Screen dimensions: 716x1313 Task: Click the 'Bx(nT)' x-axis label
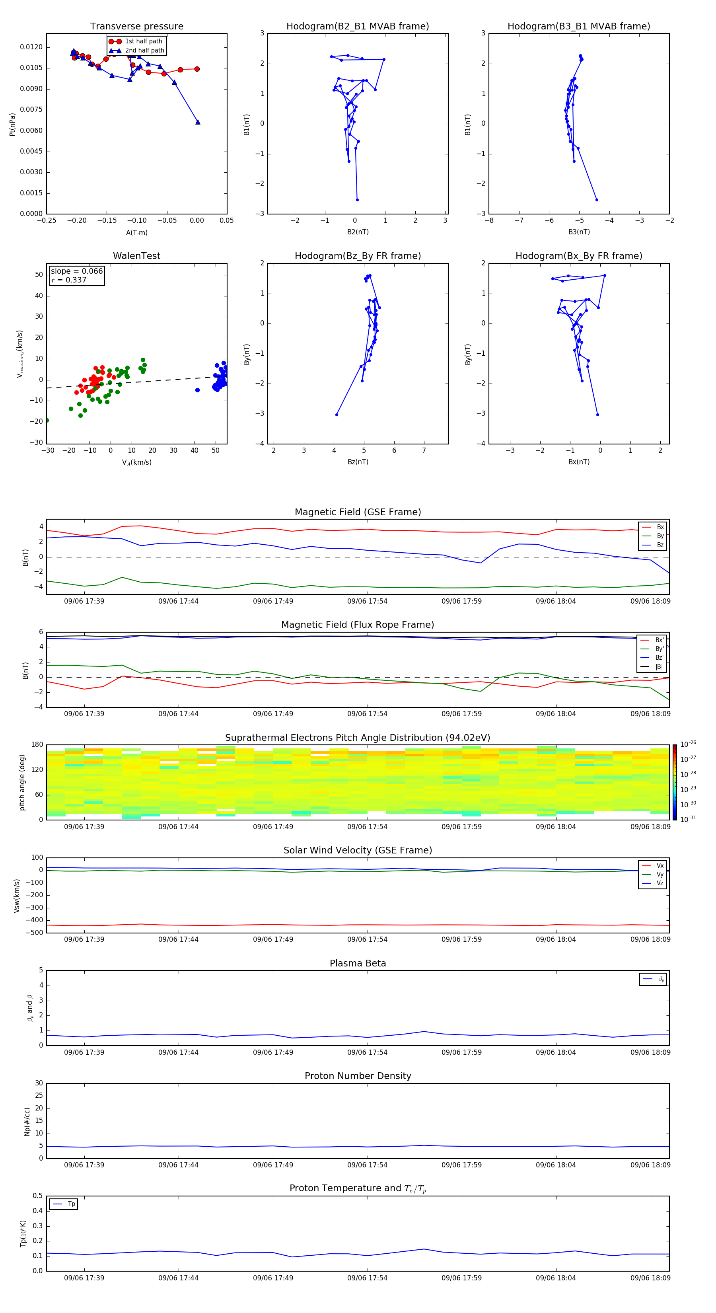(579, 462)
